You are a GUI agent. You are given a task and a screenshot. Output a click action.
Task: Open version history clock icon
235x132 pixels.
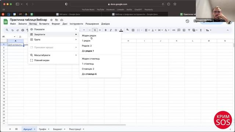point(187,21)
